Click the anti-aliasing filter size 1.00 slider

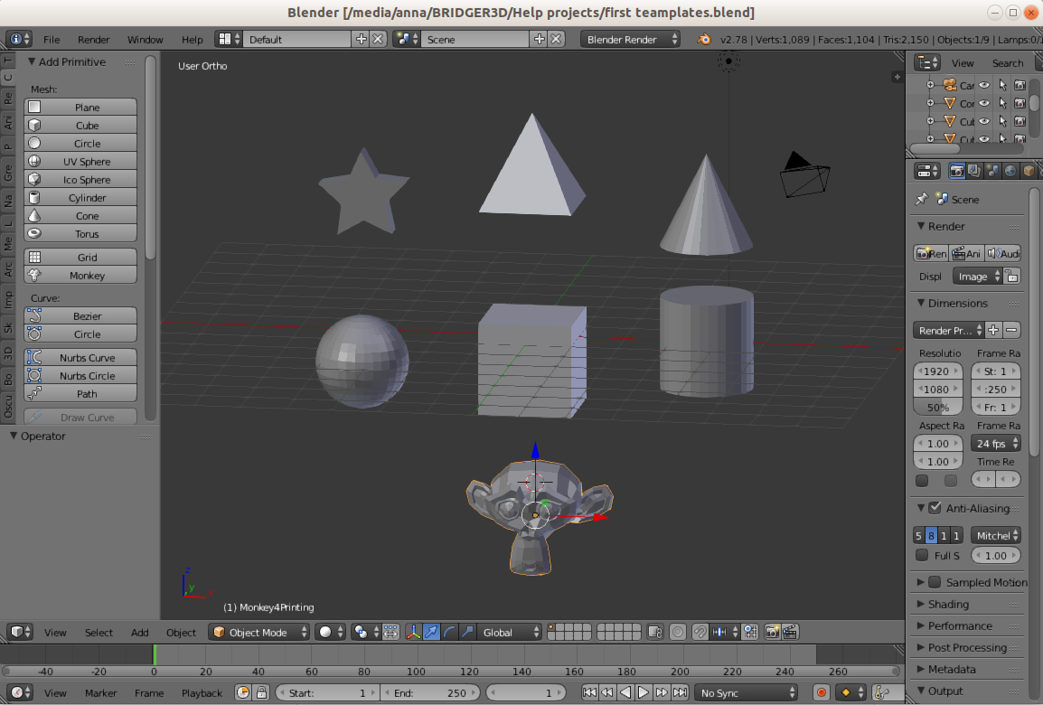[996, 555]
